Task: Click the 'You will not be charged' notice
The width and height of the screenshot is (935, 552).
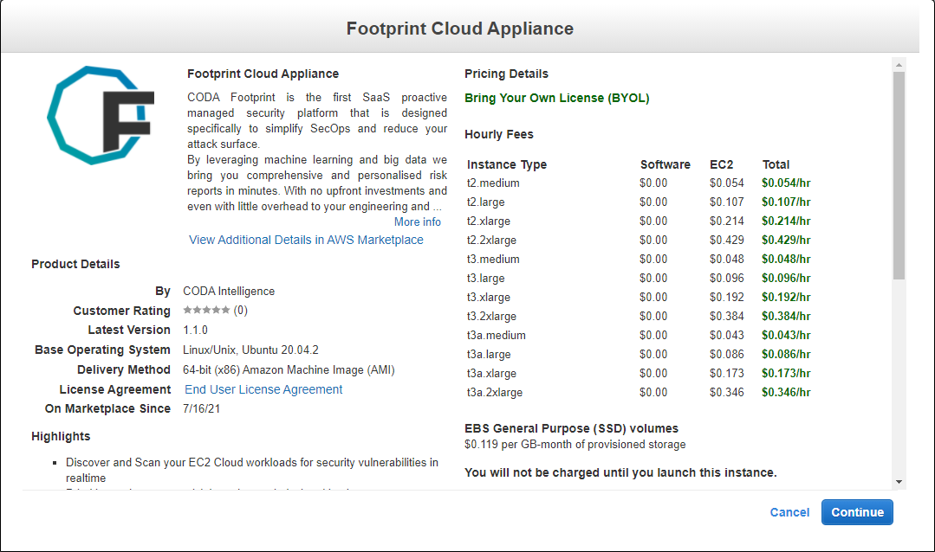Action: [620, 472]
